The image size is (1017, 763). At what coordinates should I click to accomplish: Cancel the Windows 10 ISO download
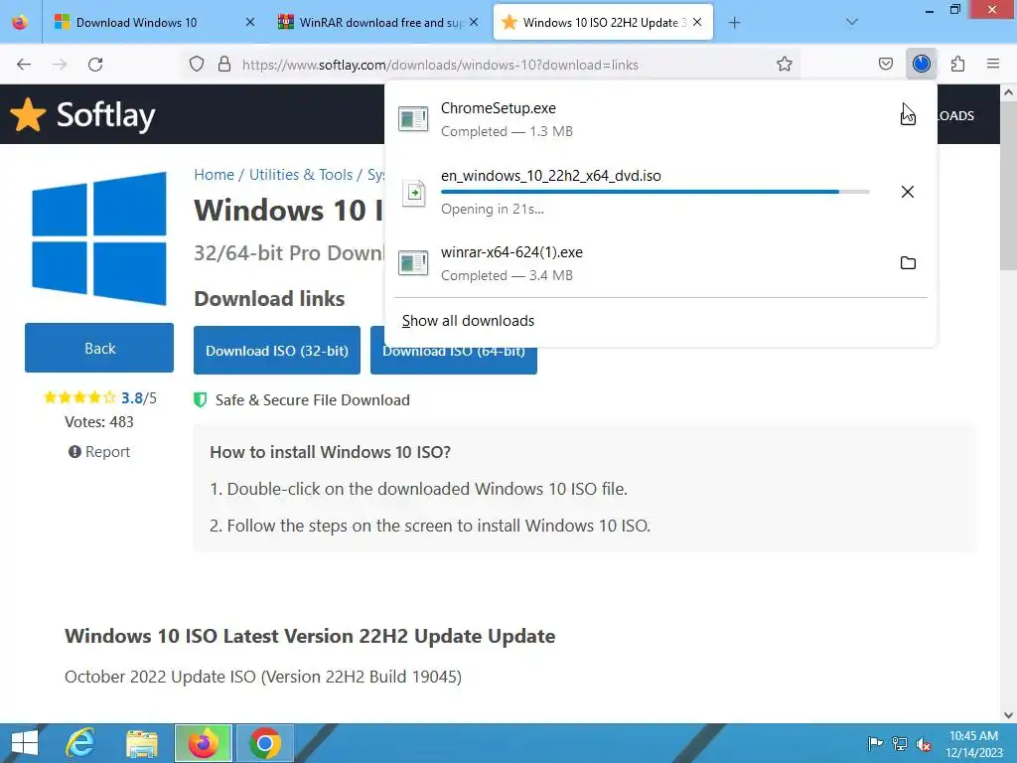click(908, 192)
